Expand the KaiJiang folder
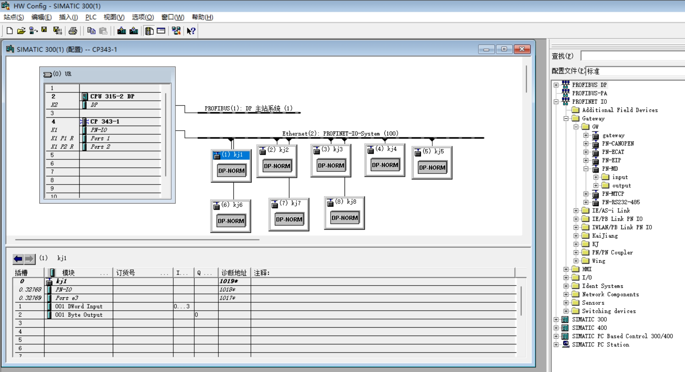The height and width of the screenshot is (372, 685). [x=576, y=236]
